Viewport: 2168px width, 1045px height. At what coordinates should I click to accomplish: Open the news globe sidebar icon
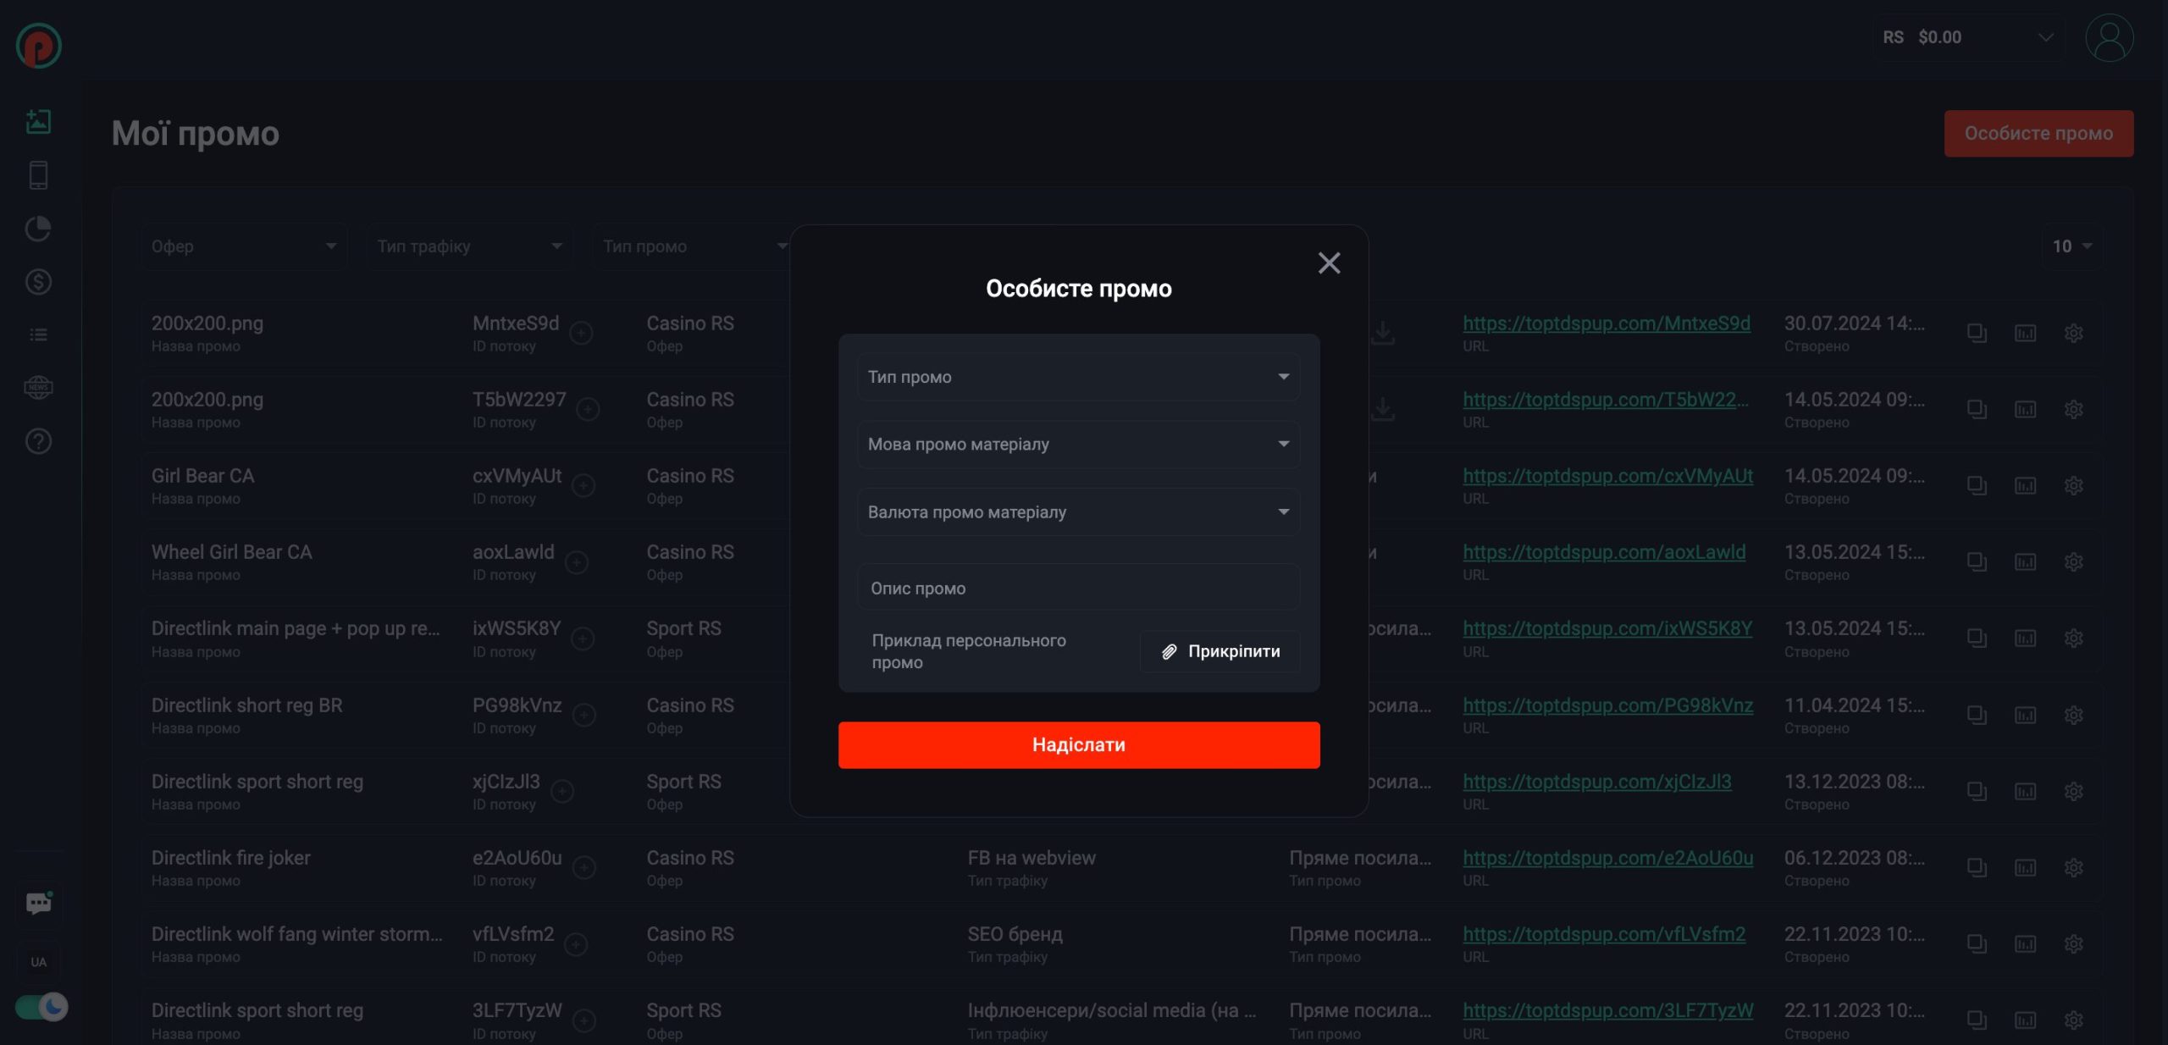click(38, 388)
